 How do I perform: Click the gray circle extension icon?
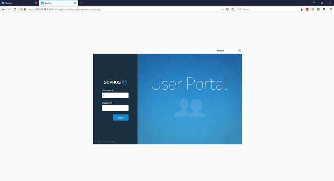(313, 9)
